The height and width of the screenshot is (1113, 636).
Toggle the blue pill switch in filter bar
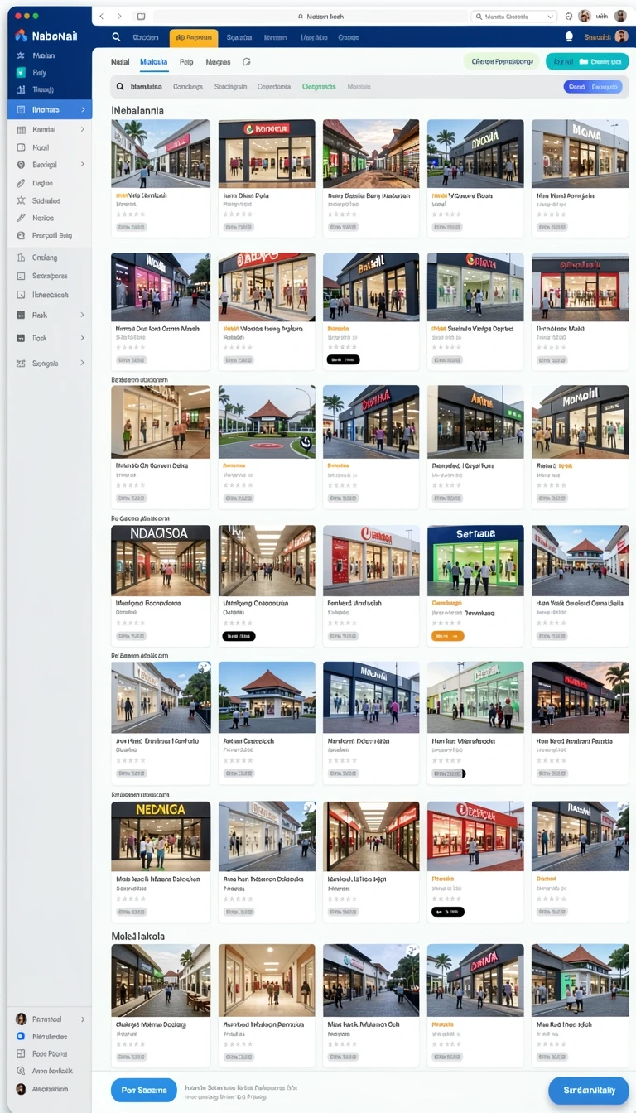pyautogui.click(x=592, y=86)
